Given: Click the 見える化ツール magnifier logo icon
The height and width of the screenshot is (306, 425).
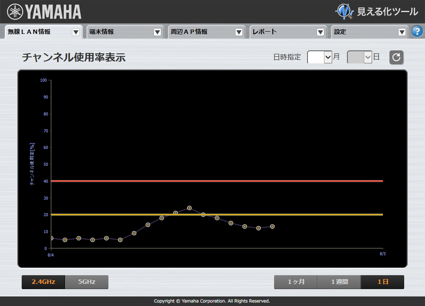Looking at the screenshot, I should [345, 11].
